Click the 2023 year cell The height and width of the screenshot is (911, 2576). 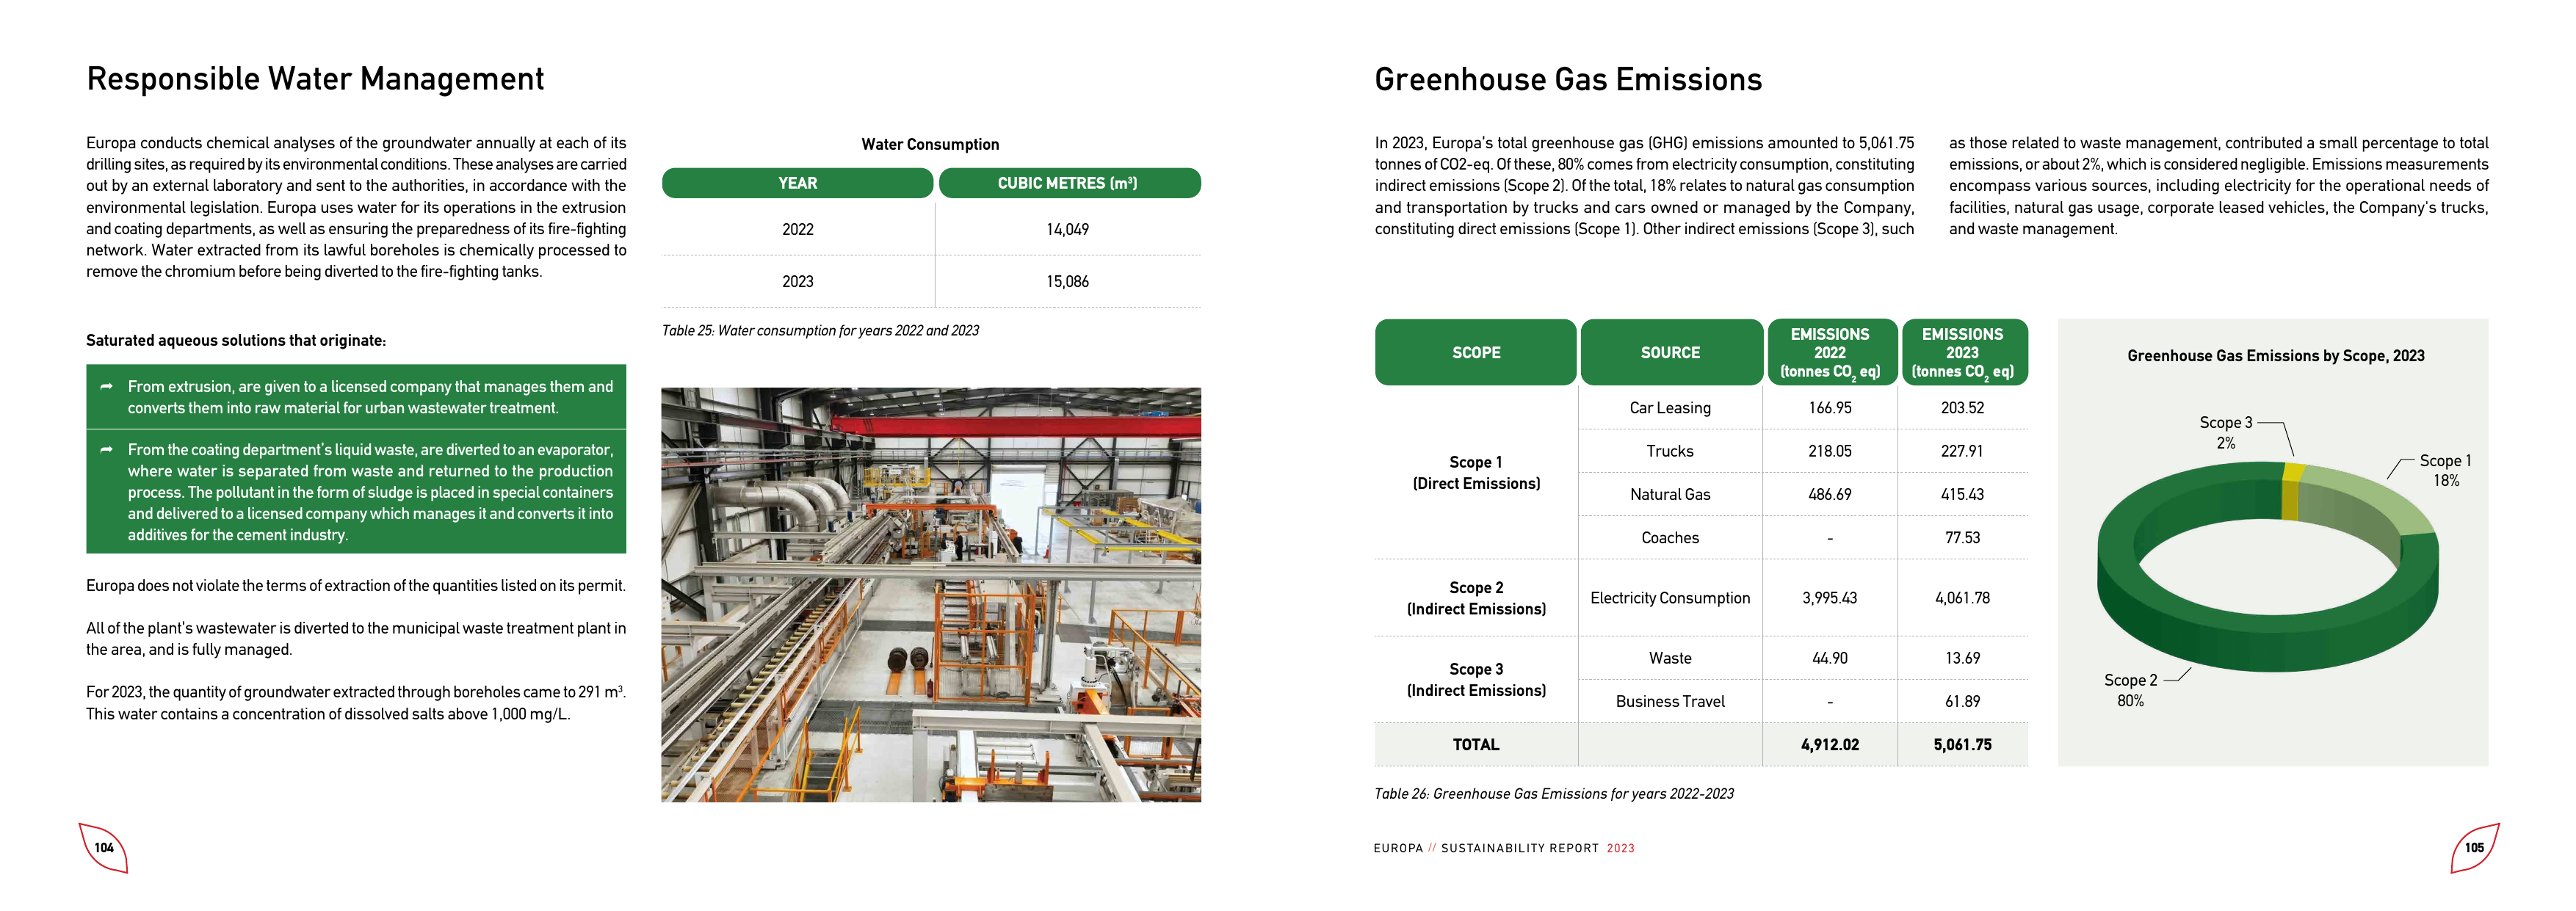coord(797,281)
